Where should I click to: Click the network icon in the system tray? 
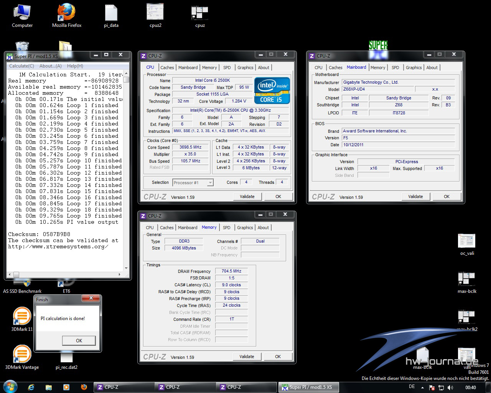click(441, 388)
